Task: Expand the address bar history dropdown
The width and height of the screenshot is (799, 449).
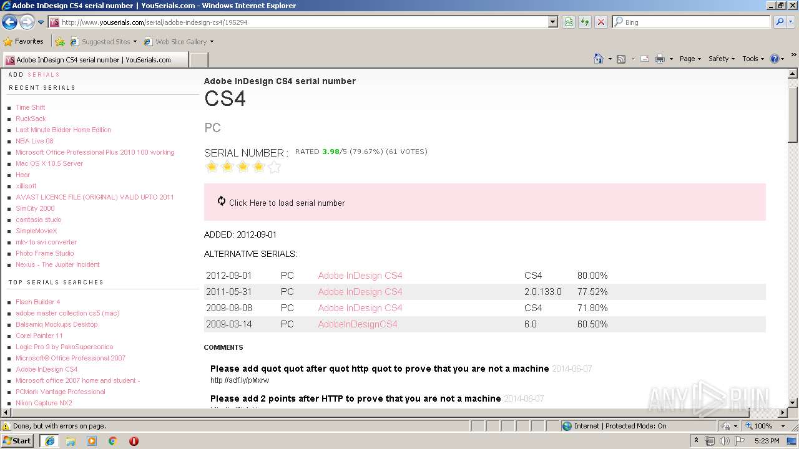Action: point(553,22)
